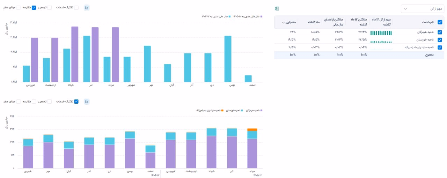The height and width of the screenshot is (178, 447).
Task: Click the میانگین از ابتدای سال مالی header
Action: click(334, 22)
